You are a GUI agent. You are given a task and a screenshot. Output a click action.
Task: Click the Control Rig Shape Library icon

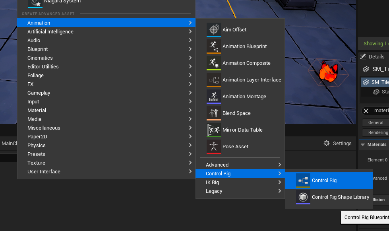[x=303, y=197]
